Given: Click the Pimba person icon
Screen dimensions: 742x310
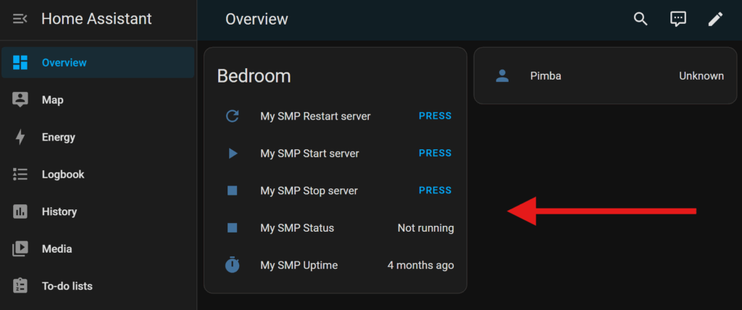Looking at the screenshot, I should coord(502,76).
